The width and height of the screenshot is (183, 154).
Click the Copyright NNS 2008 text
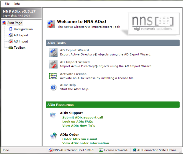tap(16, 16)
